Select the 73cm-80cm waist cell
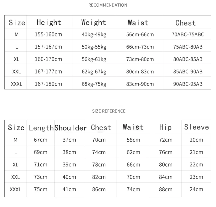 click(x=140, y=59)
